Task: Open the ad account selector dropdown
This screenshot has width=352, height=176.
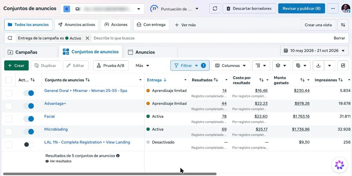Action: (102, 9)
